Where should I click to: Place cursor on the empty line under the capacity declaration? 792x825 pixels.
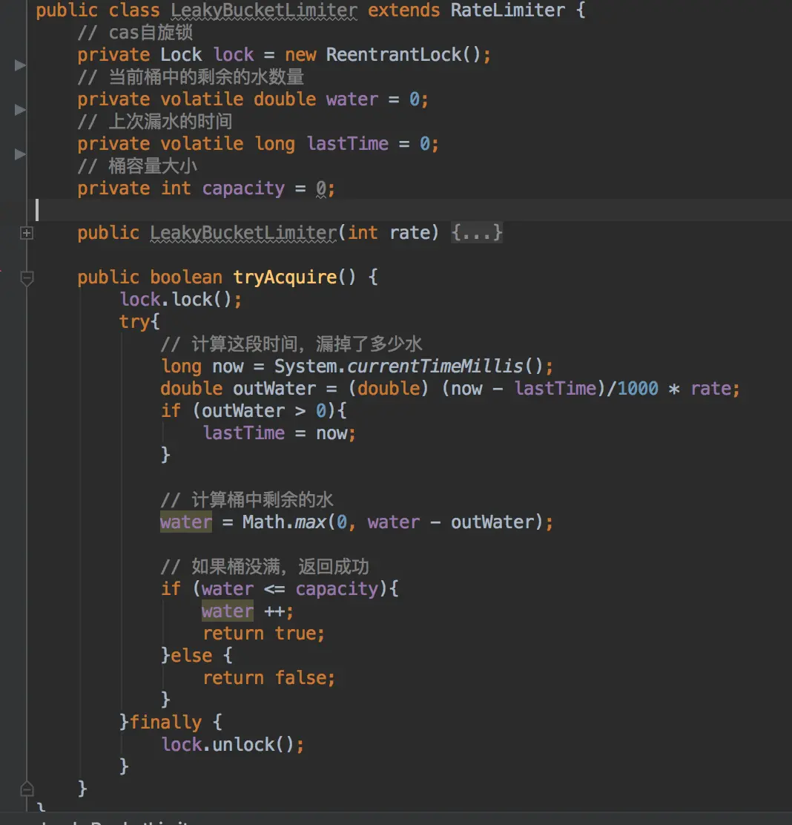(410, 211)
